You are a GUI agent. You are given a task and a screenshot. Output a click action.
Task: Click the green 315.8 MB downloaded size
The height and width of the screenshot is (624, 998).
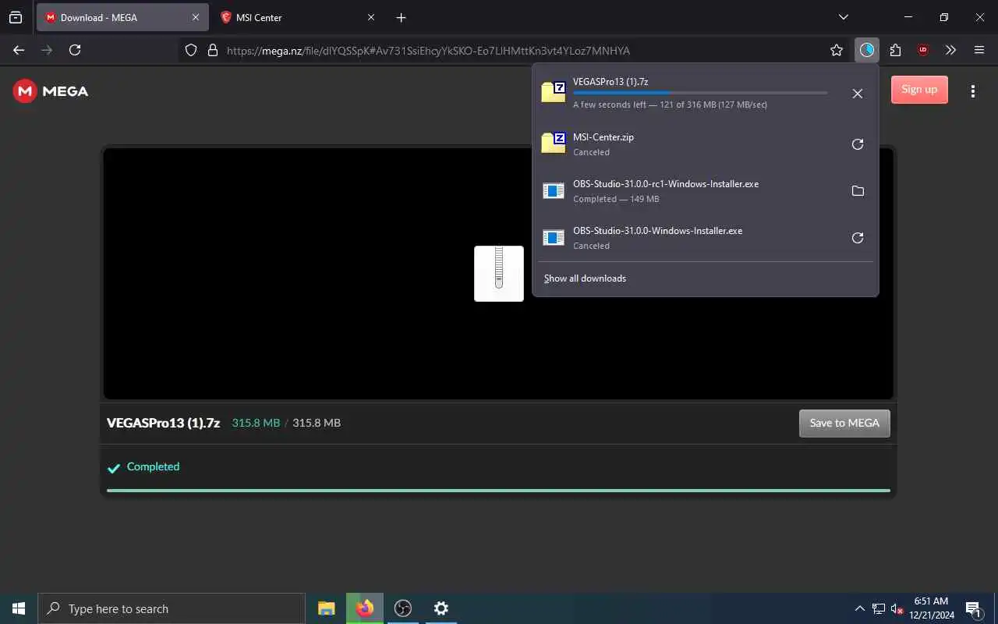256,423
